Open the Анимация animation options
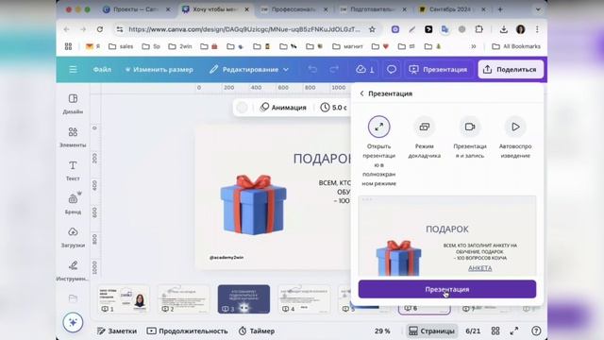Viewport: 604px width, 340px height. [283, 108]
